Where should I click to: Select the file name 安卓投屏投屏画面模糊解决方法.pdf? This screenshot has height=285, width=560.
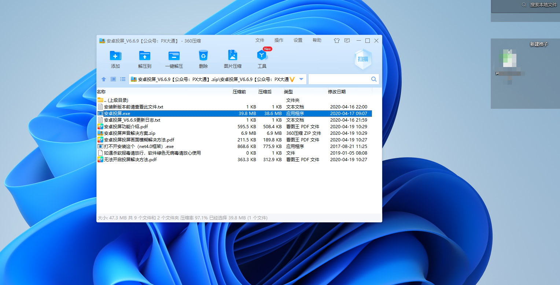pyautogui.click(x=139, y=140)
